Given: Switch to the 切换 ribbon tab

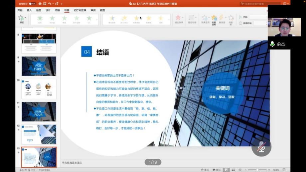Looking at the screenshot, I should [x=57, y=10].
